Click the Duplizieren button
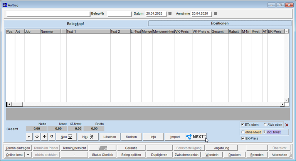The width and height of the screenshot is (296, 161). pyautogui.click(x=159, y=154)
